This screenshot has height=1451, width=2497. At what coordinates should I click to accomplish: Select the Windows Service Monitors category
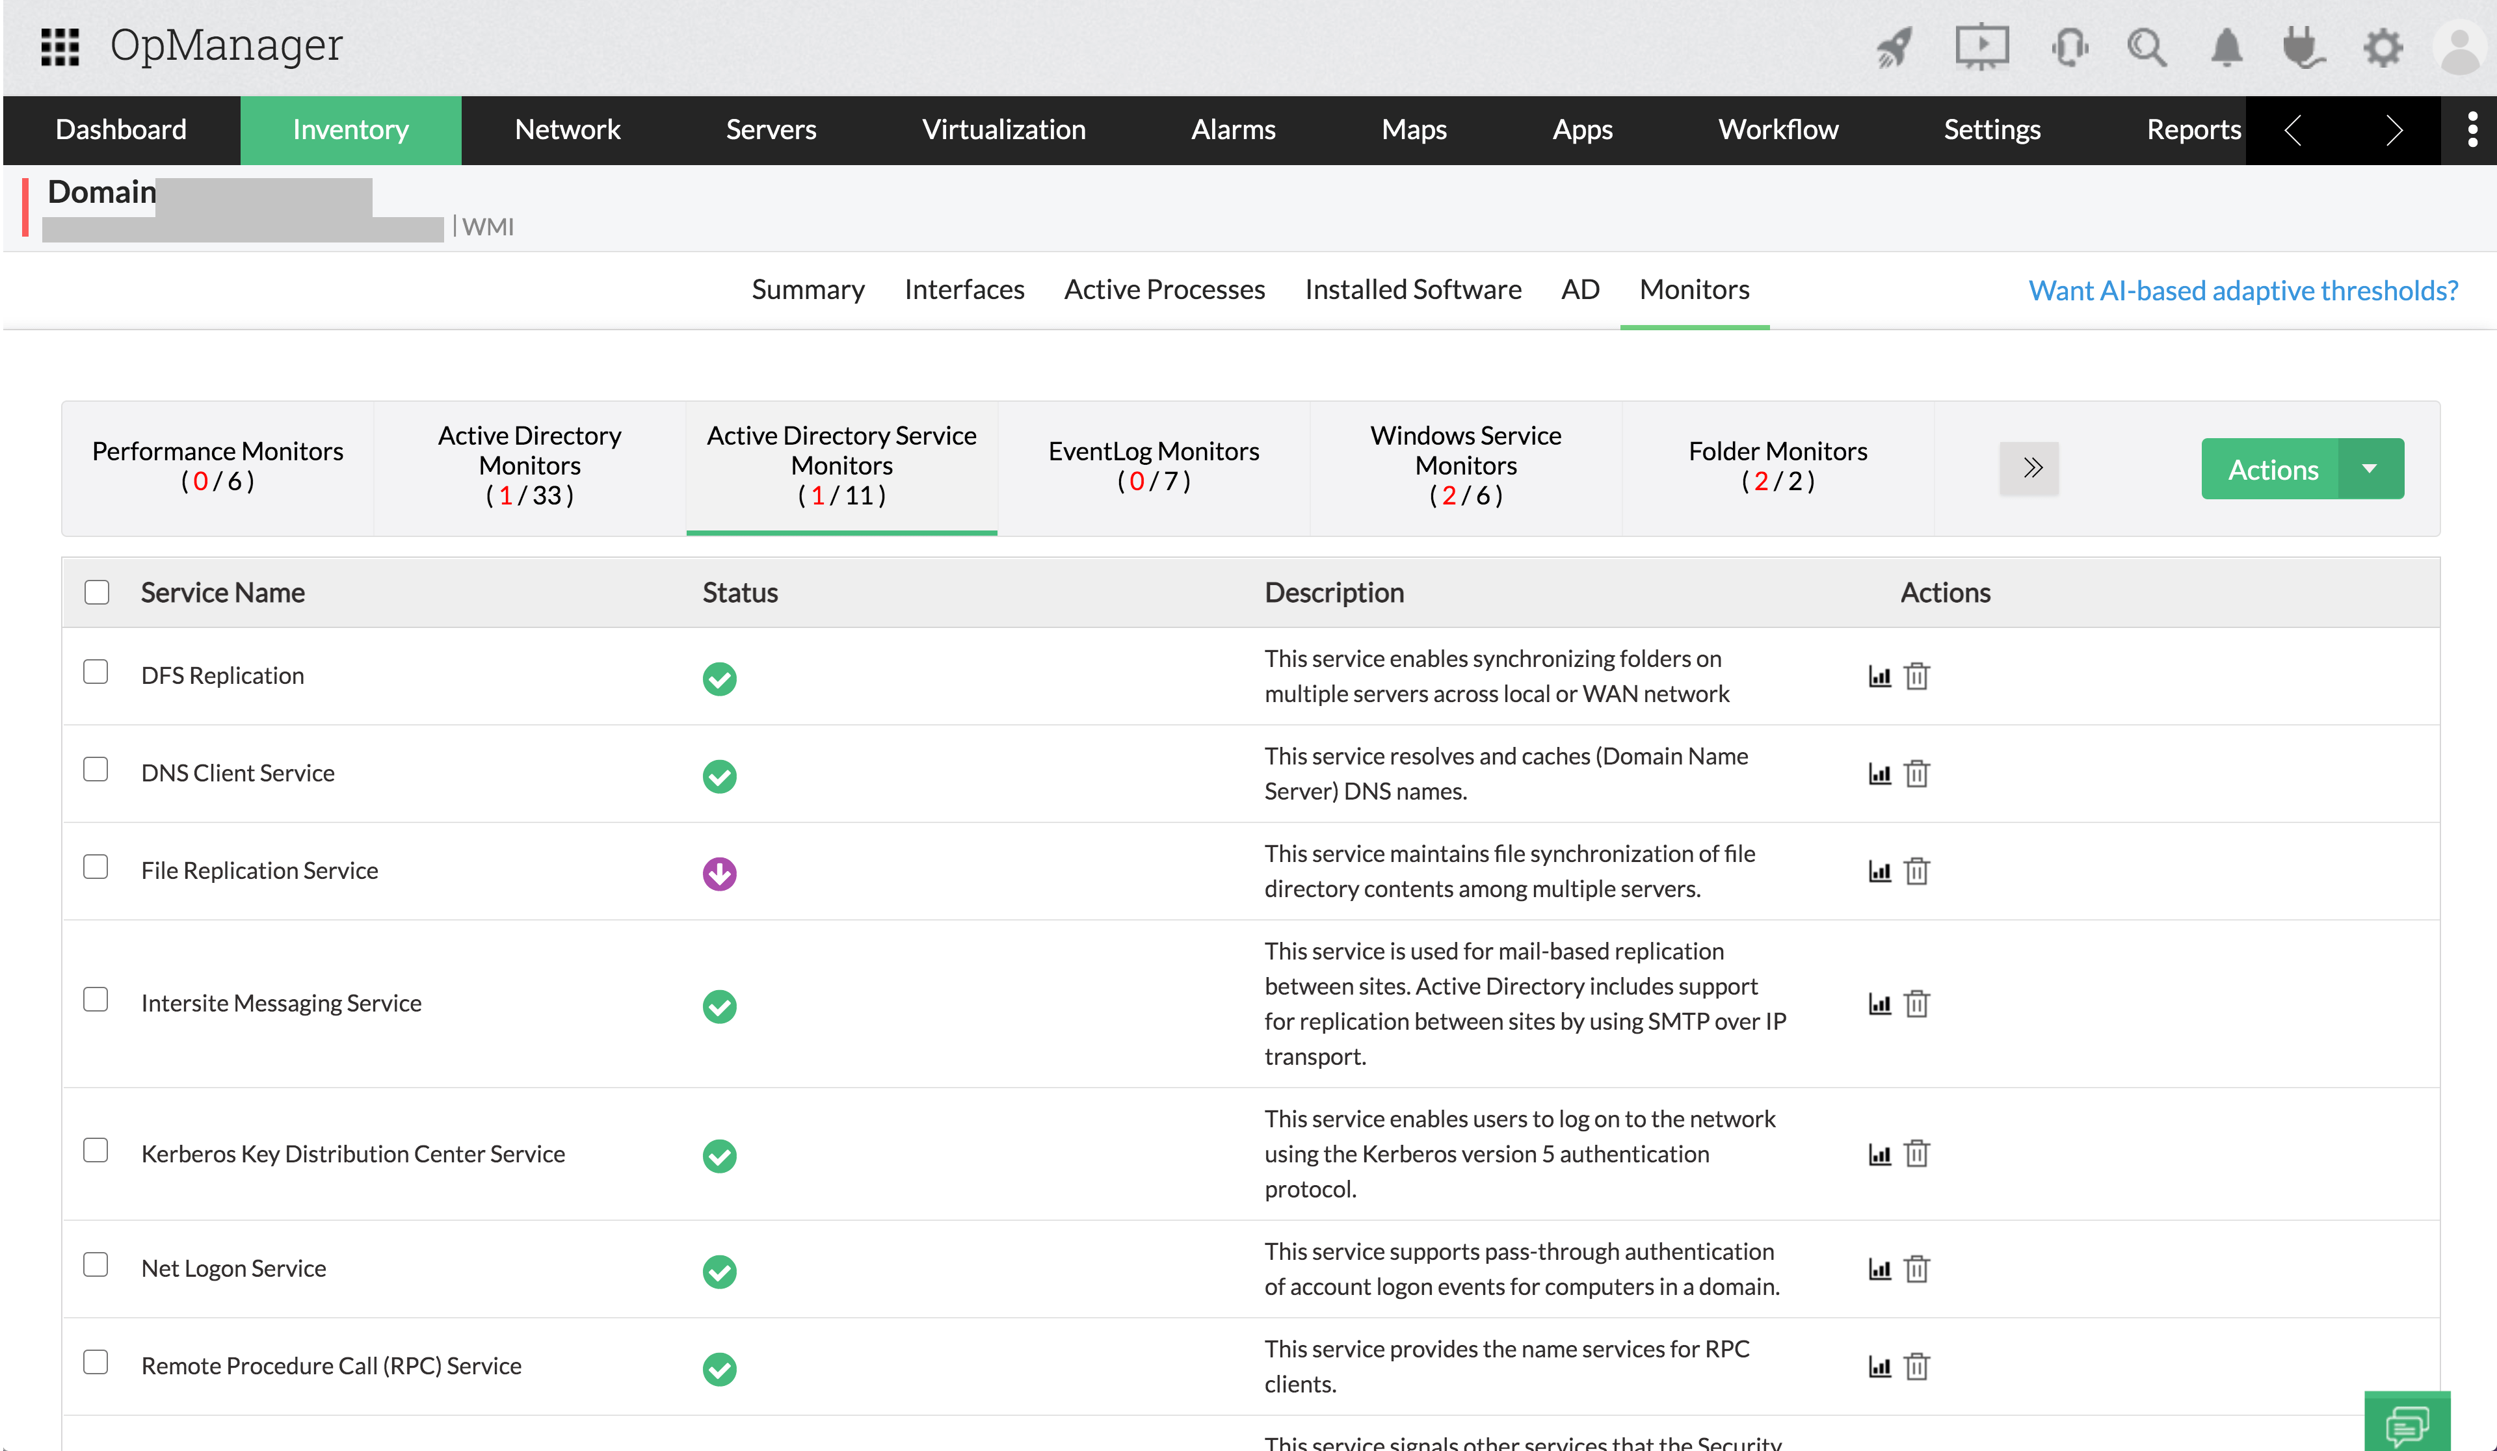1466,465
